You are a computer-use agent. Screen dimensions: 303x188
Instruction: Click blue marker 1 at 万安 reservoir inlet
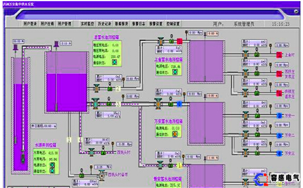click(179, 104)
